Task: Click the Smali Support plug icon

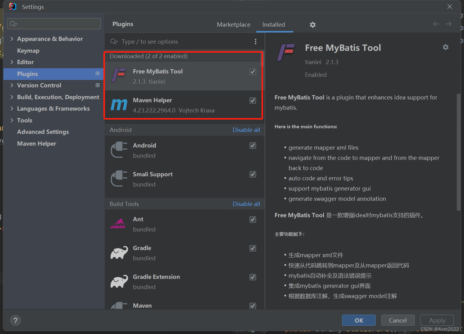Action: (119, 178)
